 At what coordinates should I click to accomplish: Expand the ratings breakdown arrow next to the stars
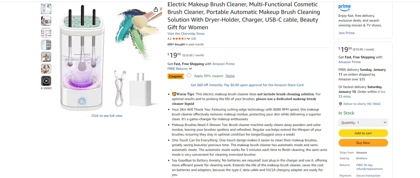click(x=189, y=39)
